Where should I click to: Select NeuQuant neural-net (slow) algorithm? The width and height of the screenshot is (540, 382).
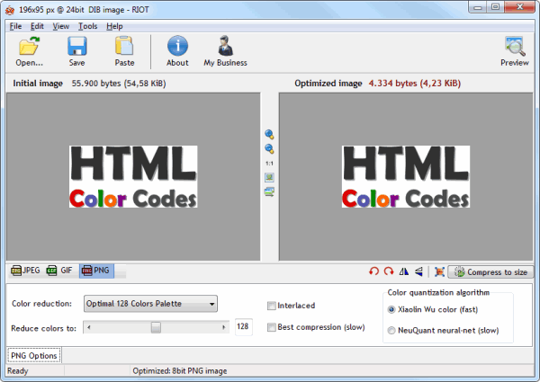click(x=391, y=331)
